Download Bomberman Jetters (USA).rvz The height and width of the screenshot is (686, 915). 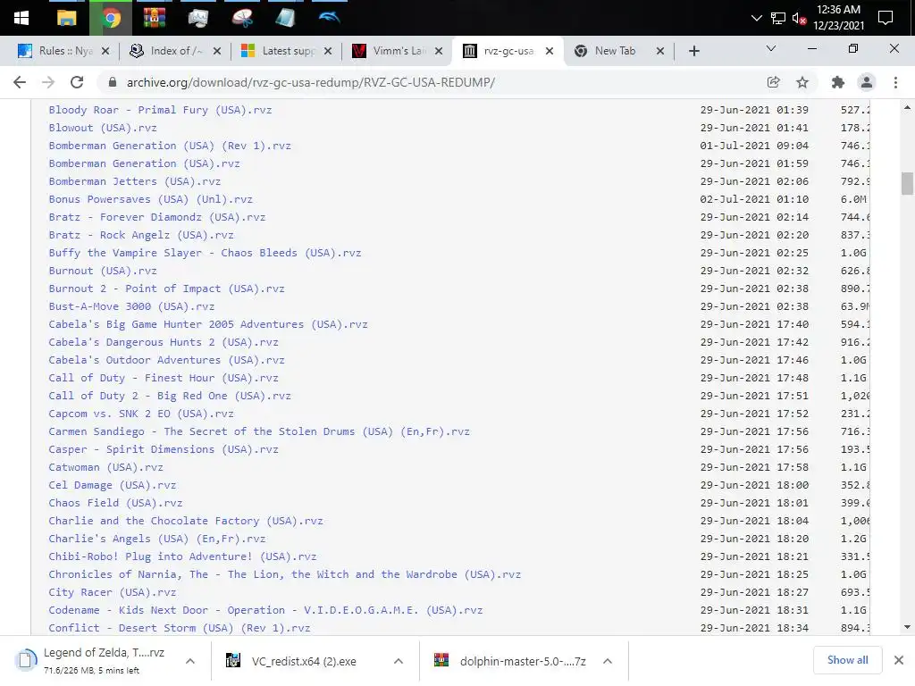tap(135, 181)
